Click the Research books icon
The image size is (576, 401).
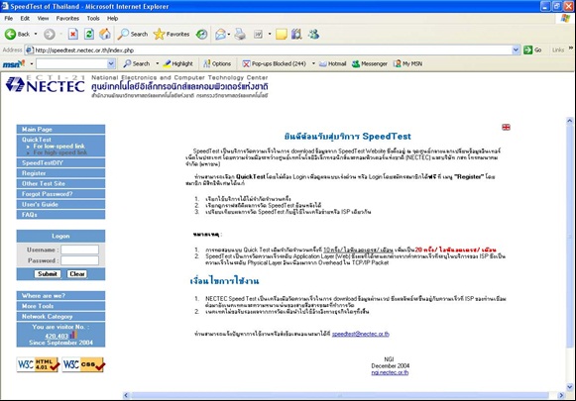pos(296,34)
